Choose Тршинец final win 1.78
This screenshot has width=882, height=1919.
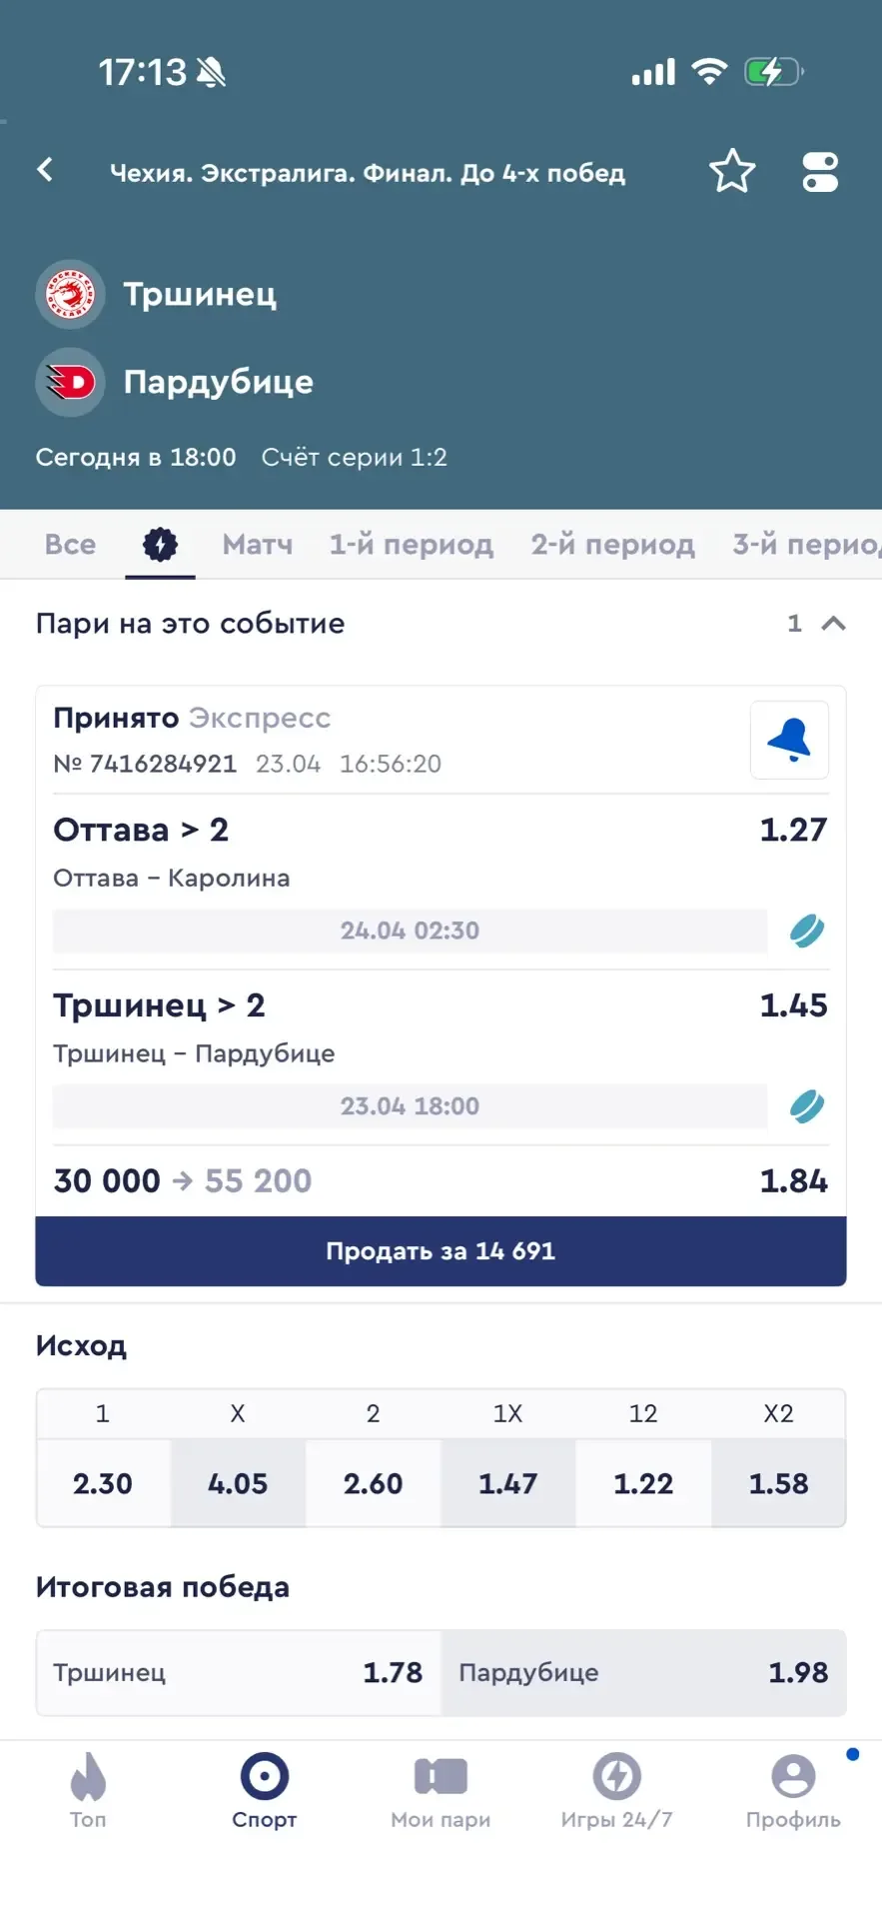(x=238, y=1673)
